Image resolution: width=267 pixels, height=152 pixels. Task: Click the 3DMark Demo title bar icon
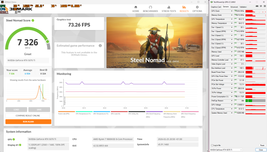2,2
